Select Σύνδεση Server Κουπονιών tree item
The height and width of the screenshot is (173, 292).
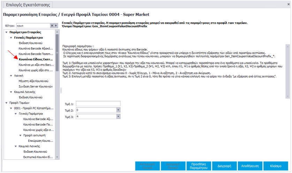coord(36,86)
